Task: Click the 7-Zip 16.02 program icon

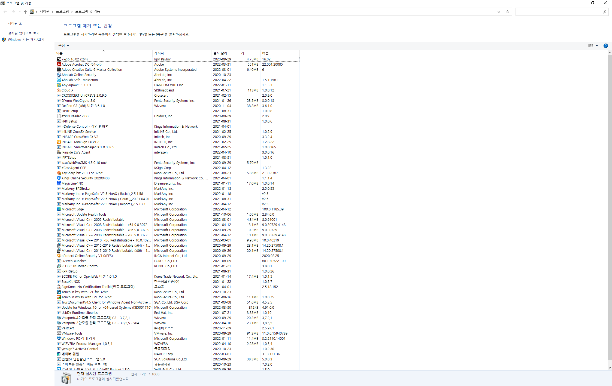Action: coord(59,59)
